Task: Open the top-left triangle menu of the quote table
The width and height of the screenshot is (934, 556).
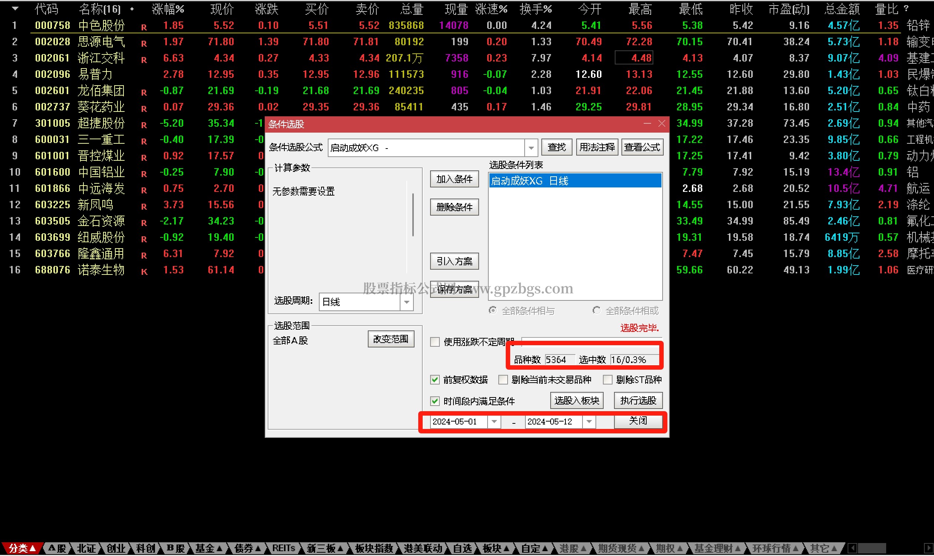Action: click(x=14, y=8)
